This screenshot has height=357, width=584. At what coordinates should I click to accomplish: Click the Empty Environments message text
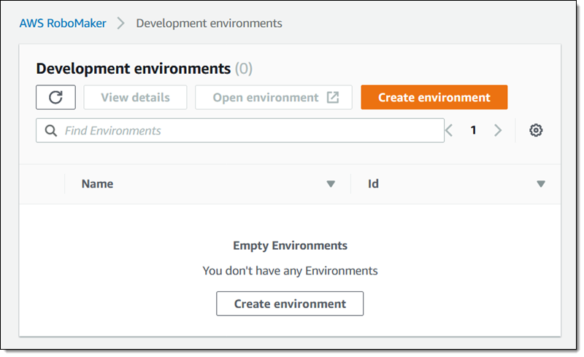290,245
